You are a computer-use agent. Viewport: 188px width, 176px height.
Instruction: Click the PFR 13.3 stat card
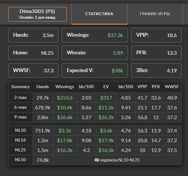click(x=156, y=53)
